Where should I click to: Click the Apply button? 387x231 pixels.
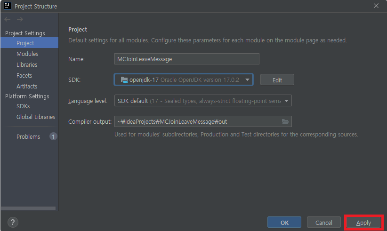pos(363,223)
